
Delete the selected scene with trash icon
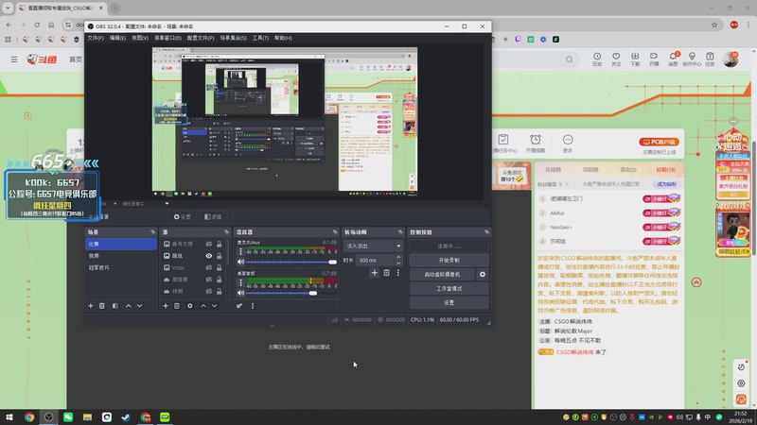click(102, 306)
